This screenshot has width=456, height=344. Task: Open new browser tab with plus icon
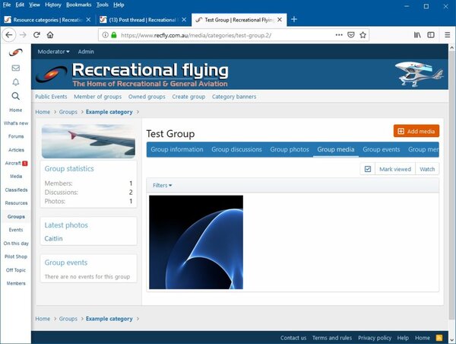[294, 19]
